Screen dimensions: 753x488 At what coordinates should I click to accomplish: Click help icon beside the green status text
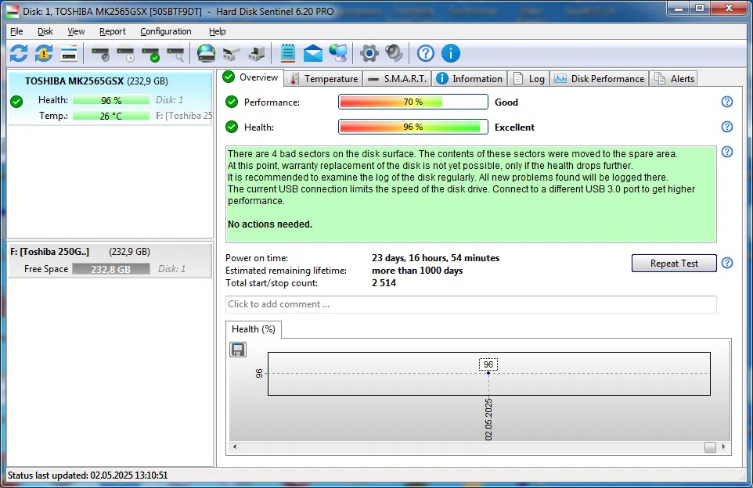[727, 152]
